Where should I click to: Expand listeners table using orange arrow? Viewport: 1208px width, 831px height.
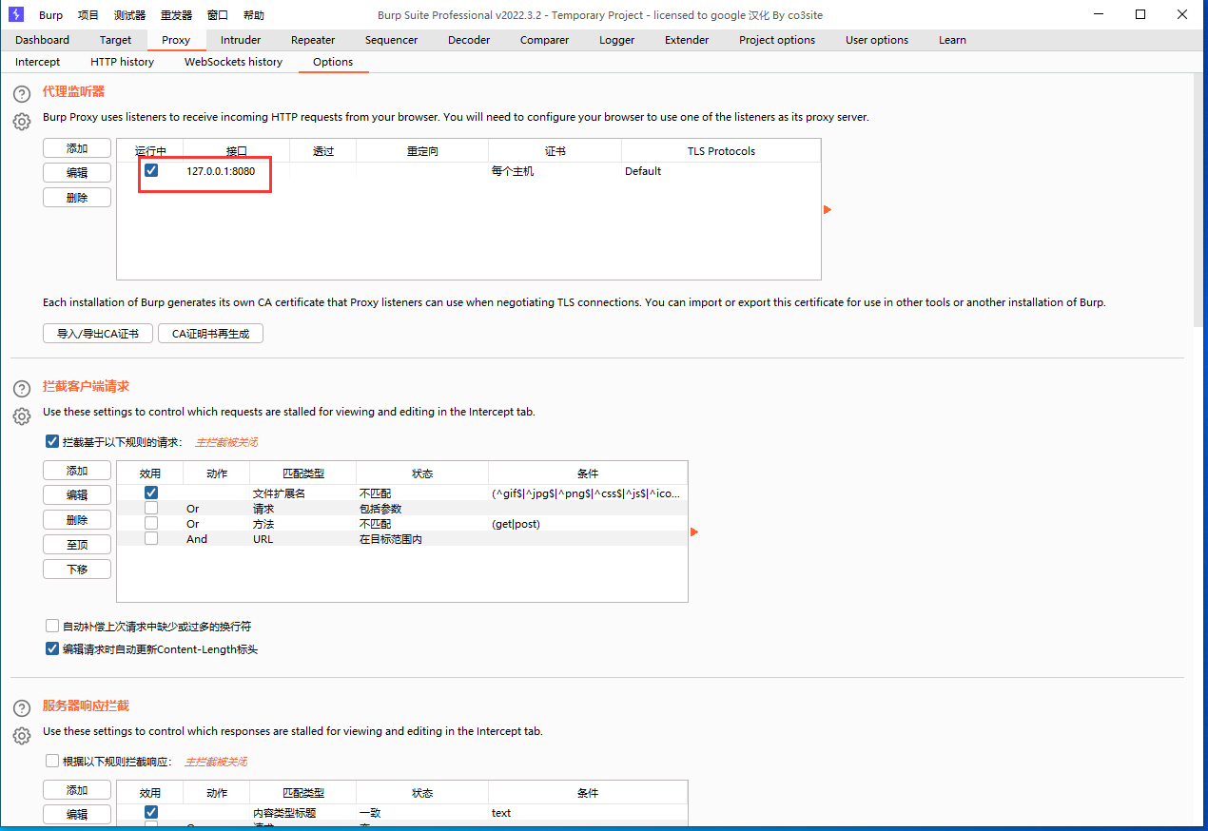pyautogui.click(x=828, y=209)
